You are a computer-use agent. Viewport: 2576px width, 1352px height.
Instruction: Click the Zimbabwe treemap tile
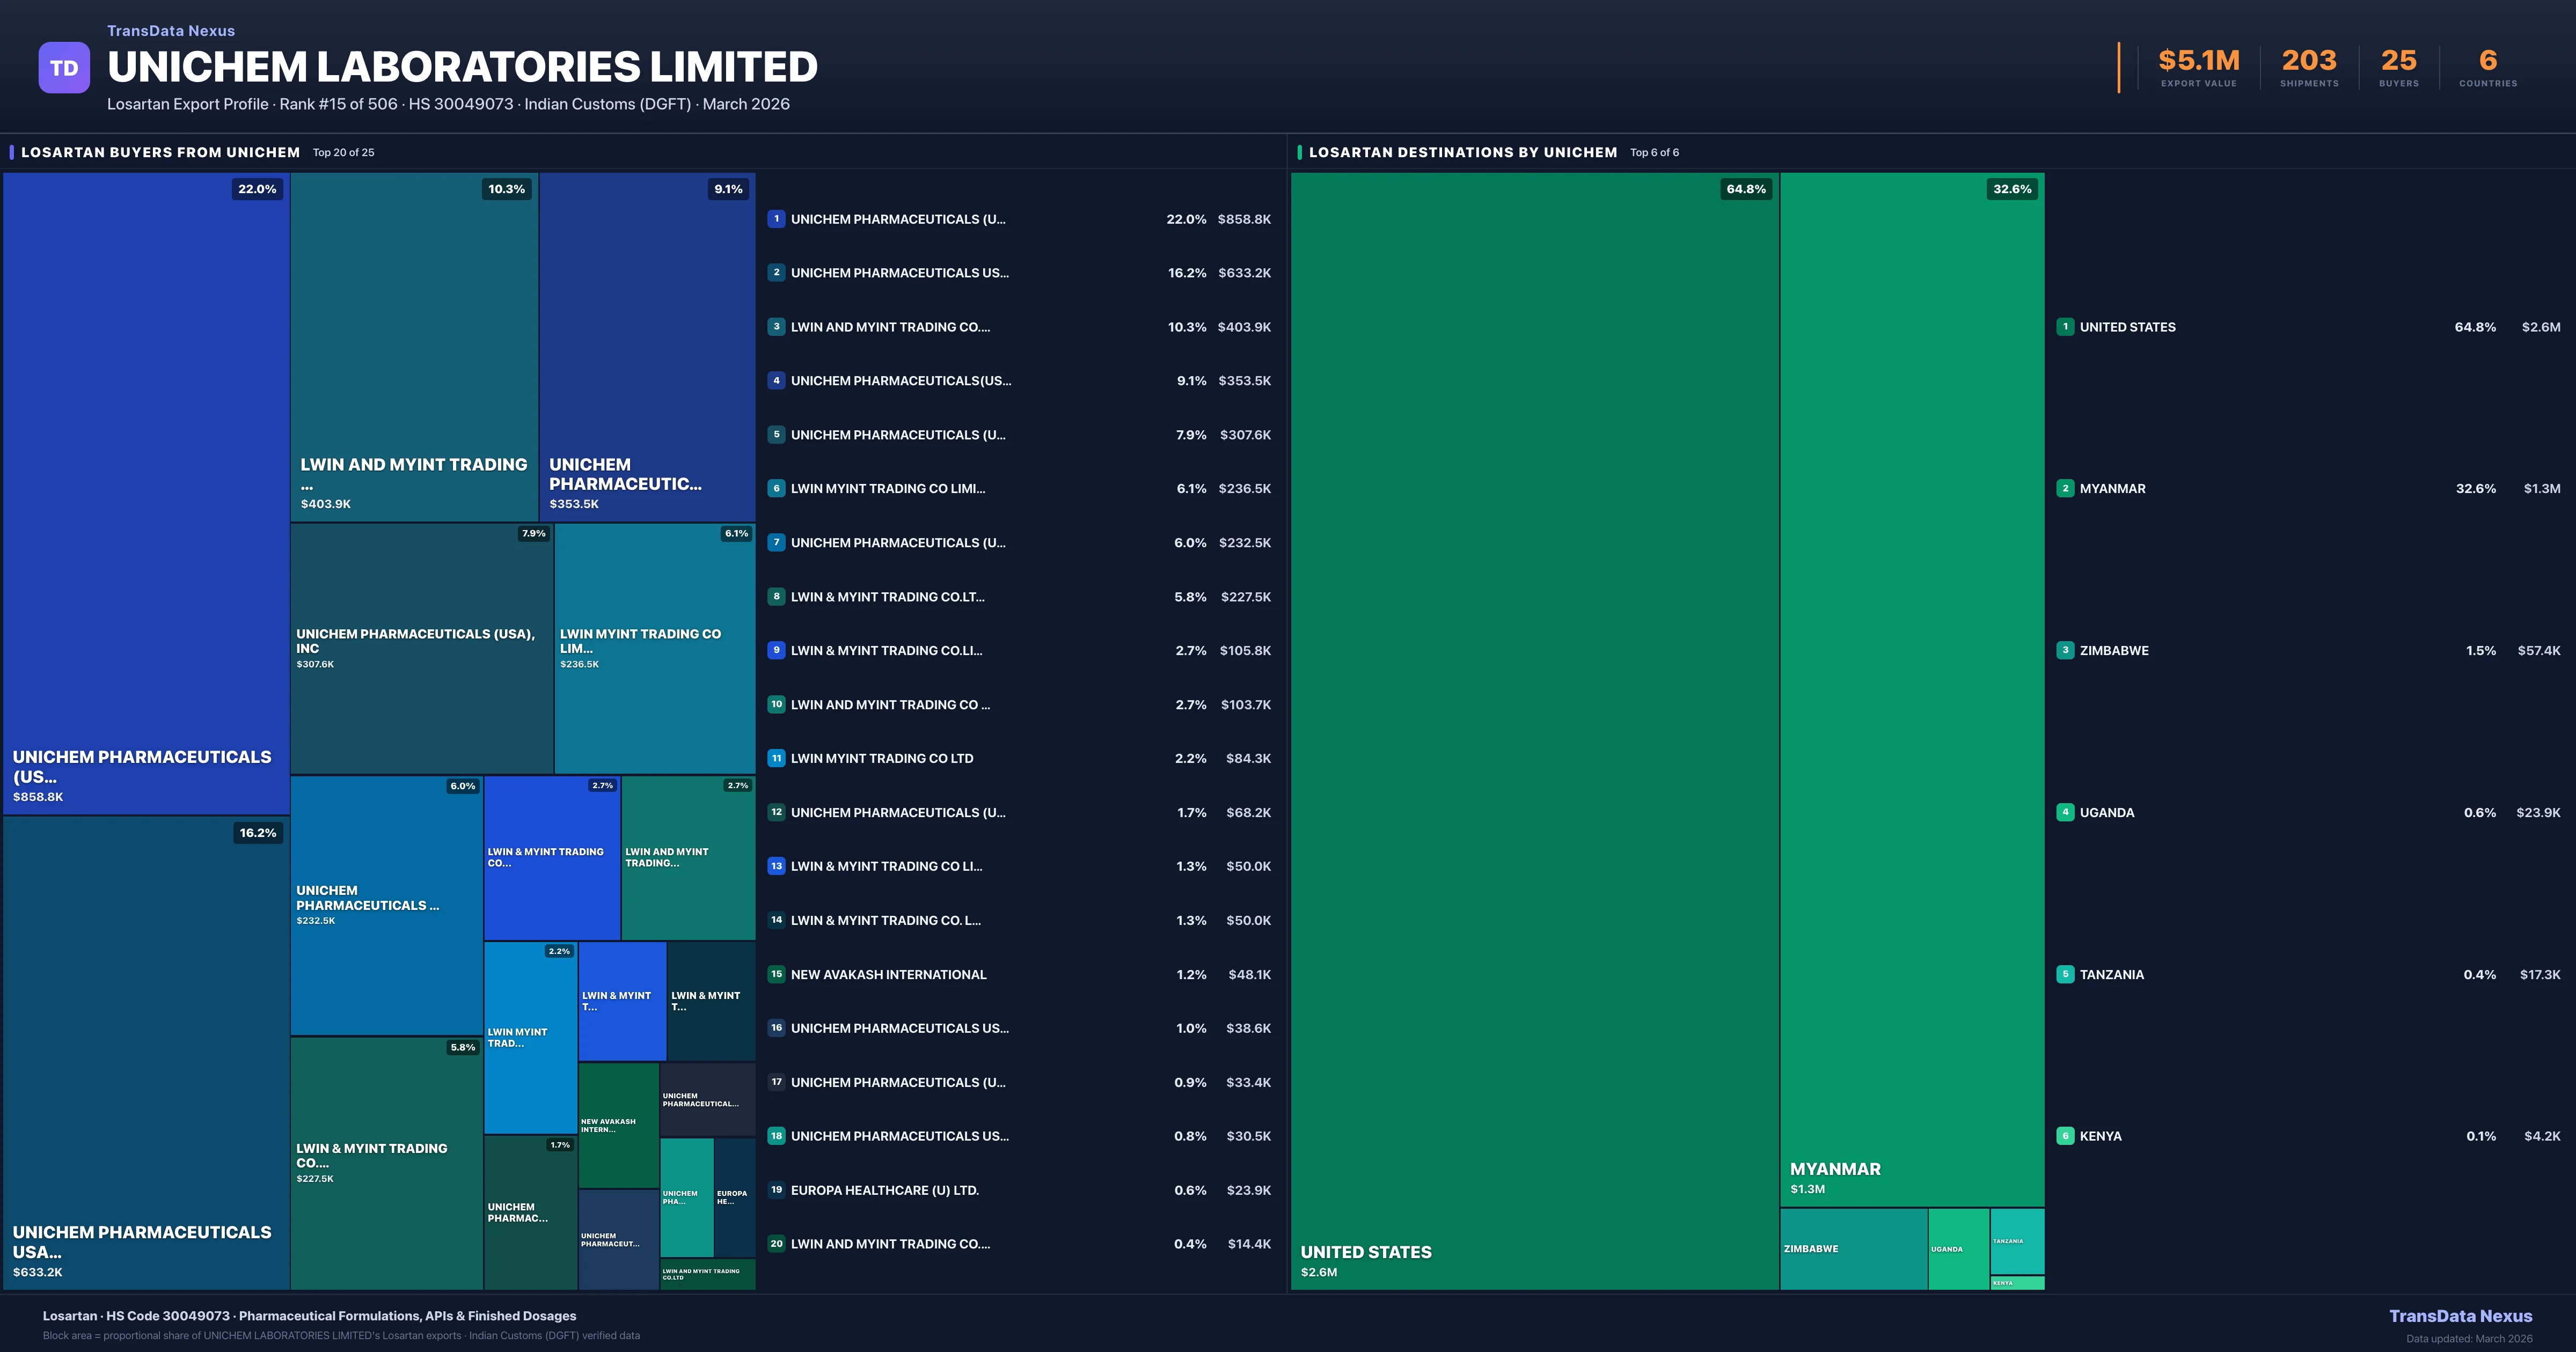click(x=1853, y=1248)
